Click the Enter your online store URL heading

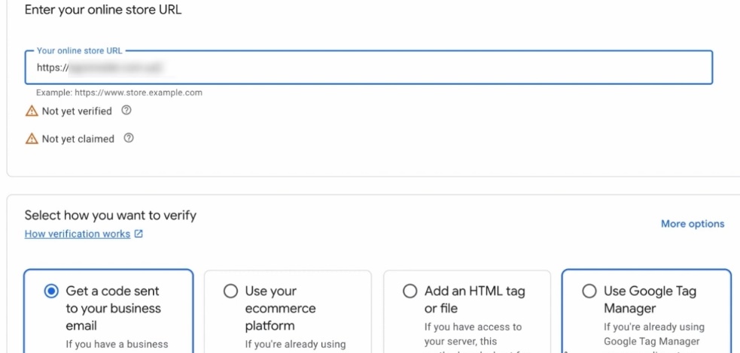click(103, 11)
